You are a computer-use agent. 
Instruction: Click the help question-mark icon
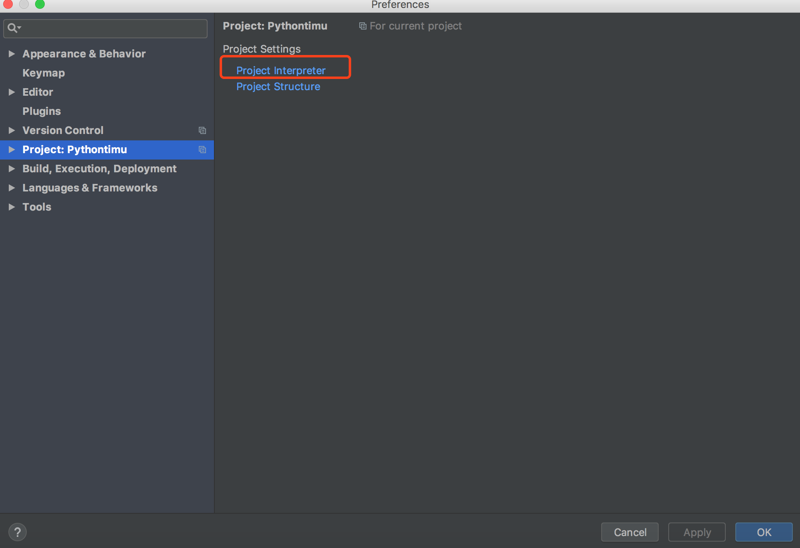point(17,532)
